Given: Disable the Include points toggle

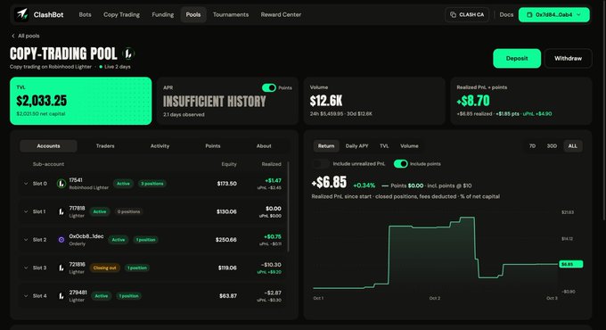Looking at the screenshot, I should (401, 163).
